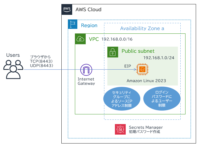Click the 'ブラウザから' text
Viewport: 199px width, 147px height.
tap(40, 57)
